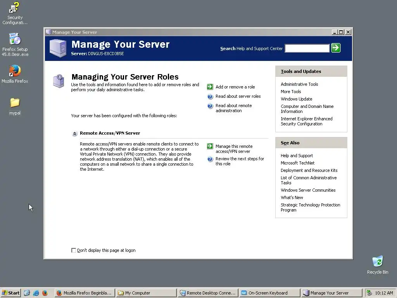The height and width of the screenshot is (298, 397).
Task: Open Read about server roles link
Action: click(238, 96)
